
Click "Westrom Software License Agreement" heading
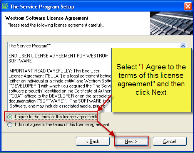tap(47, 18)
